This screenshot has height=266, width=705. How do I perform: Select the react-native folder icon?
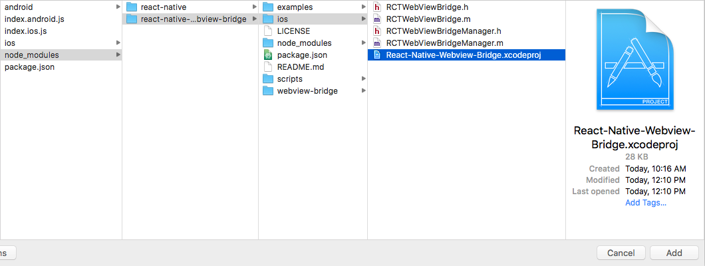pos(132,7)
